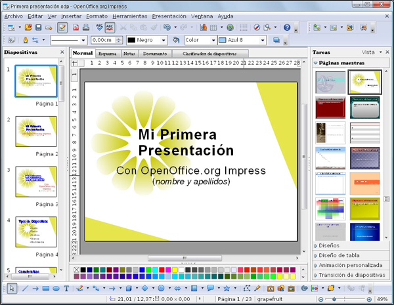
Task: Select the Stars shapes tool
Action: click(227, 289)
